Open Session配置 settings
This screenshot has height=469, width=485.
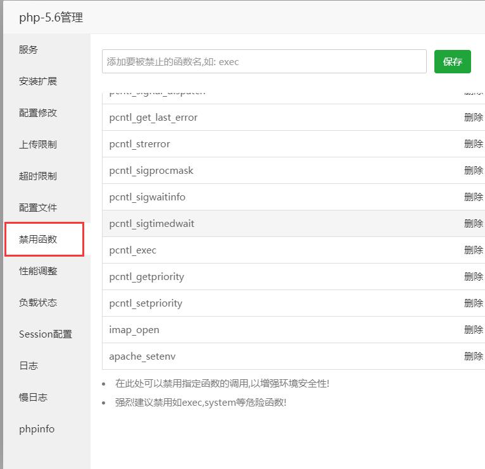tap(46, 334)
